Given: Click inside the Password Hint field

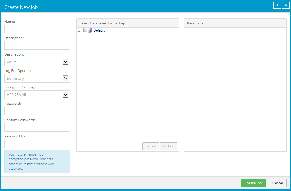Looking at the screenshot, I should click(x=37, y=144).
